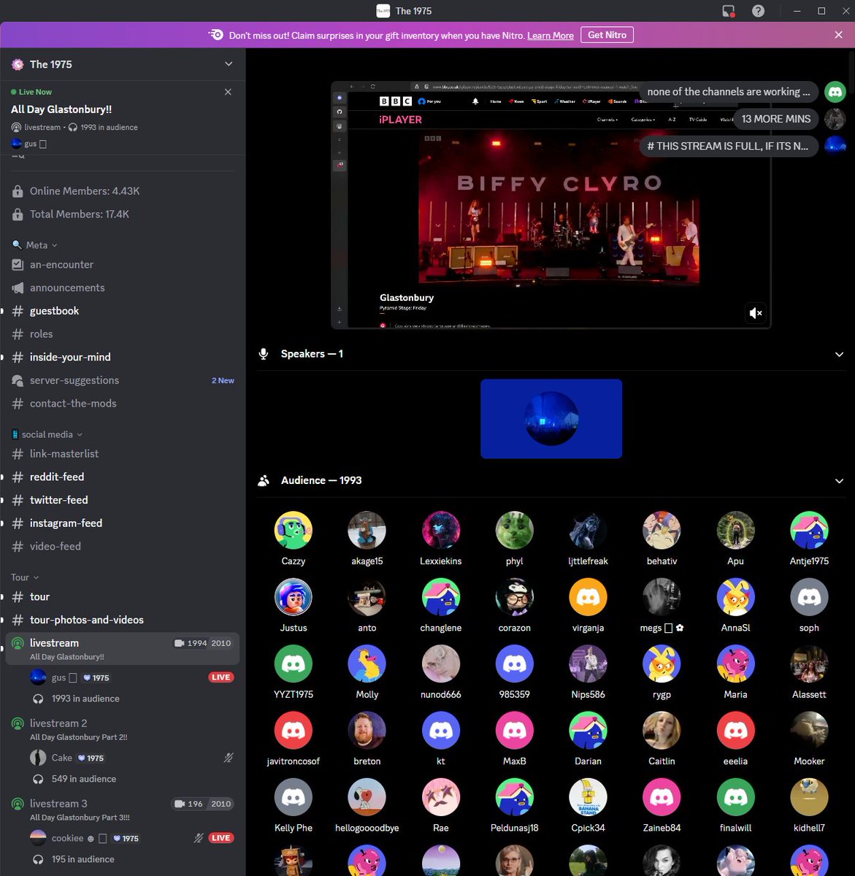The image size is (855, 876).
Task: Open the link-masterlist channel
Action: (123, 454)
